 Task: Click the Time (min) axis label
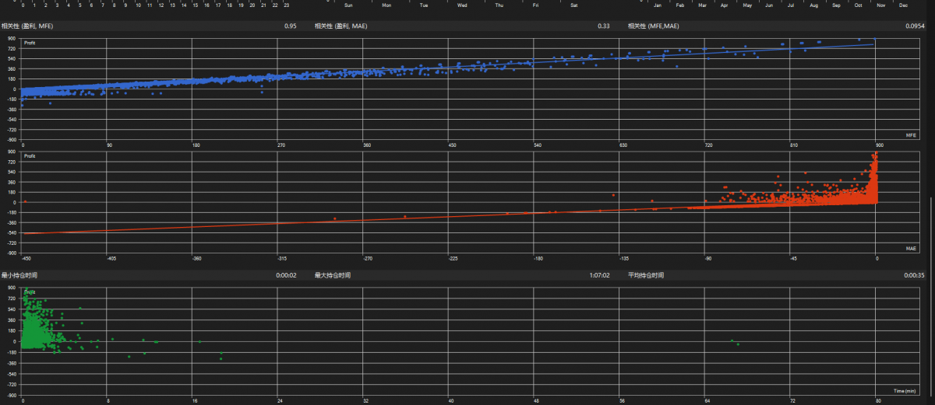tap(904, 389)
